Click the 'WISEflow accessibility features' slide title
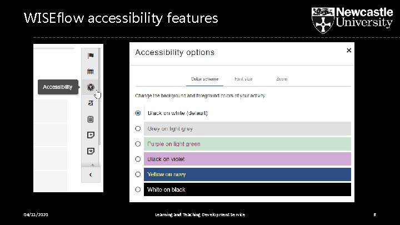The height and width of the screenshot is (225, 400). (121, 18)
